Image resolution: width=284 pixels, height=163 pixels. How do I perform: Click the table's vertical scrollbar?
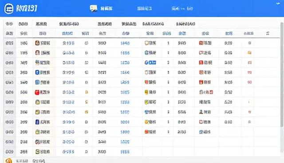click(282, 74)
